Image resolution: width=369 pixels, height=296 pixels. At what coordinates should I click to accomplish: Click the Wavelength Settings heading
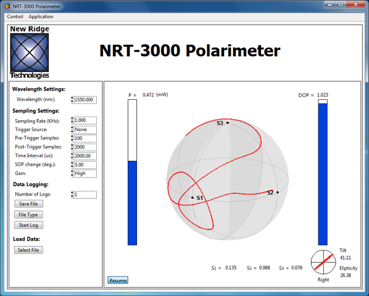[x=39, y=89]
